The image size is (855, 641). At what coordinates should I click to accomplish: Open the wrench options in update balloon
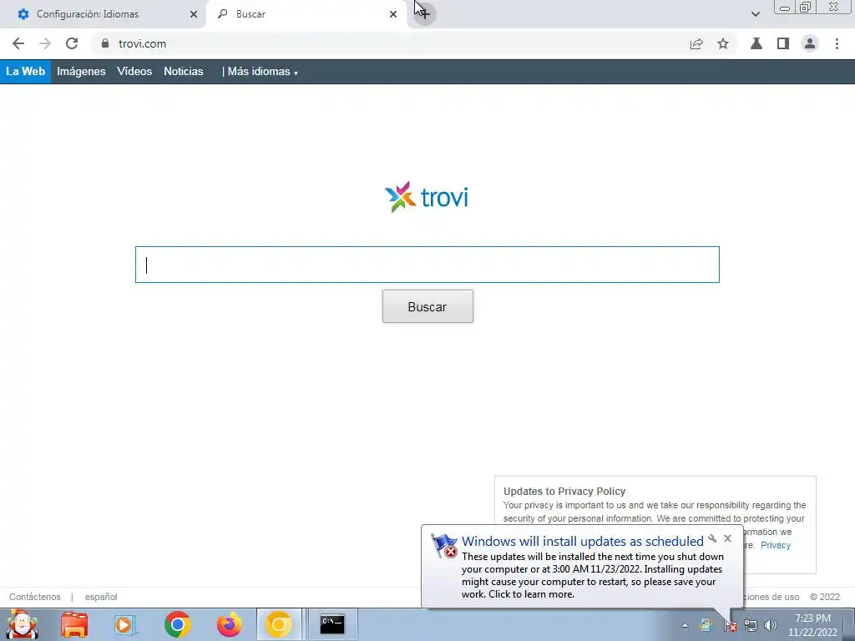click(x=712, y=538)
